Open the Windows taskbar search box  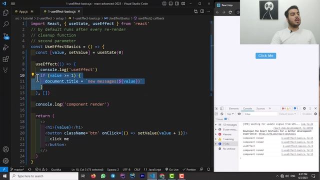44,176
